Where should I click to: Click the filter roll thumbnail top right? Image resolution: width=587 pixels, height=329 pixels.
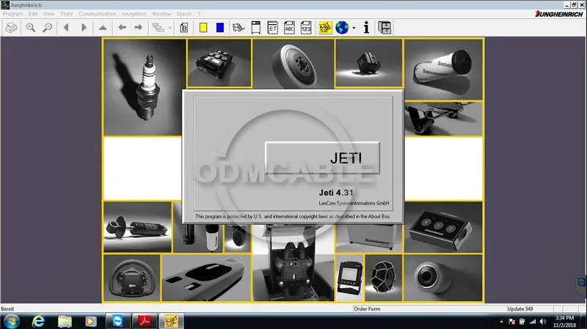tap(444, 70)
